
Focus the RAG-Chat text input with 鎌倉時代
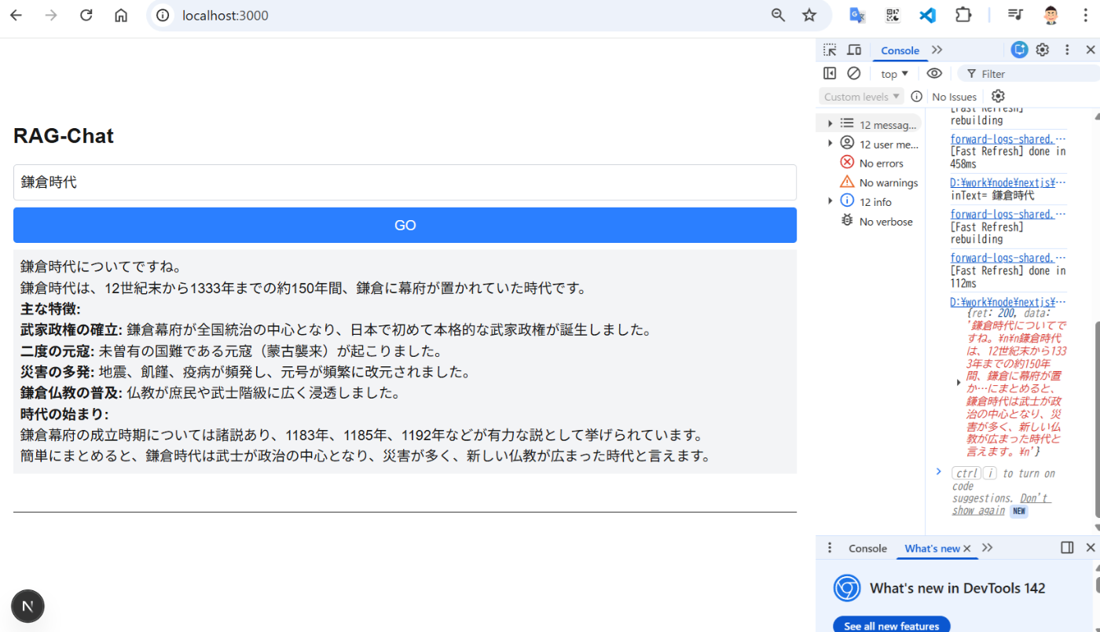(x=405, y=182)
